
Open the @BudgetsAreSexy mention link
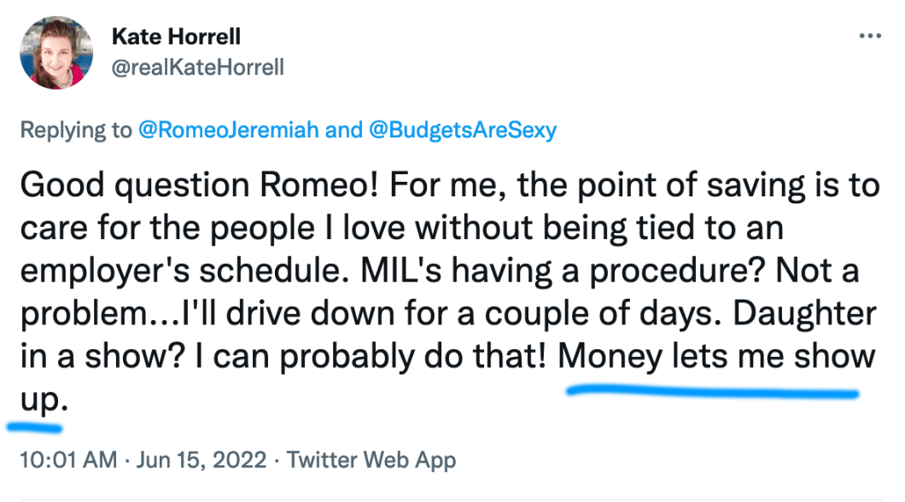(x=462, y=131)
